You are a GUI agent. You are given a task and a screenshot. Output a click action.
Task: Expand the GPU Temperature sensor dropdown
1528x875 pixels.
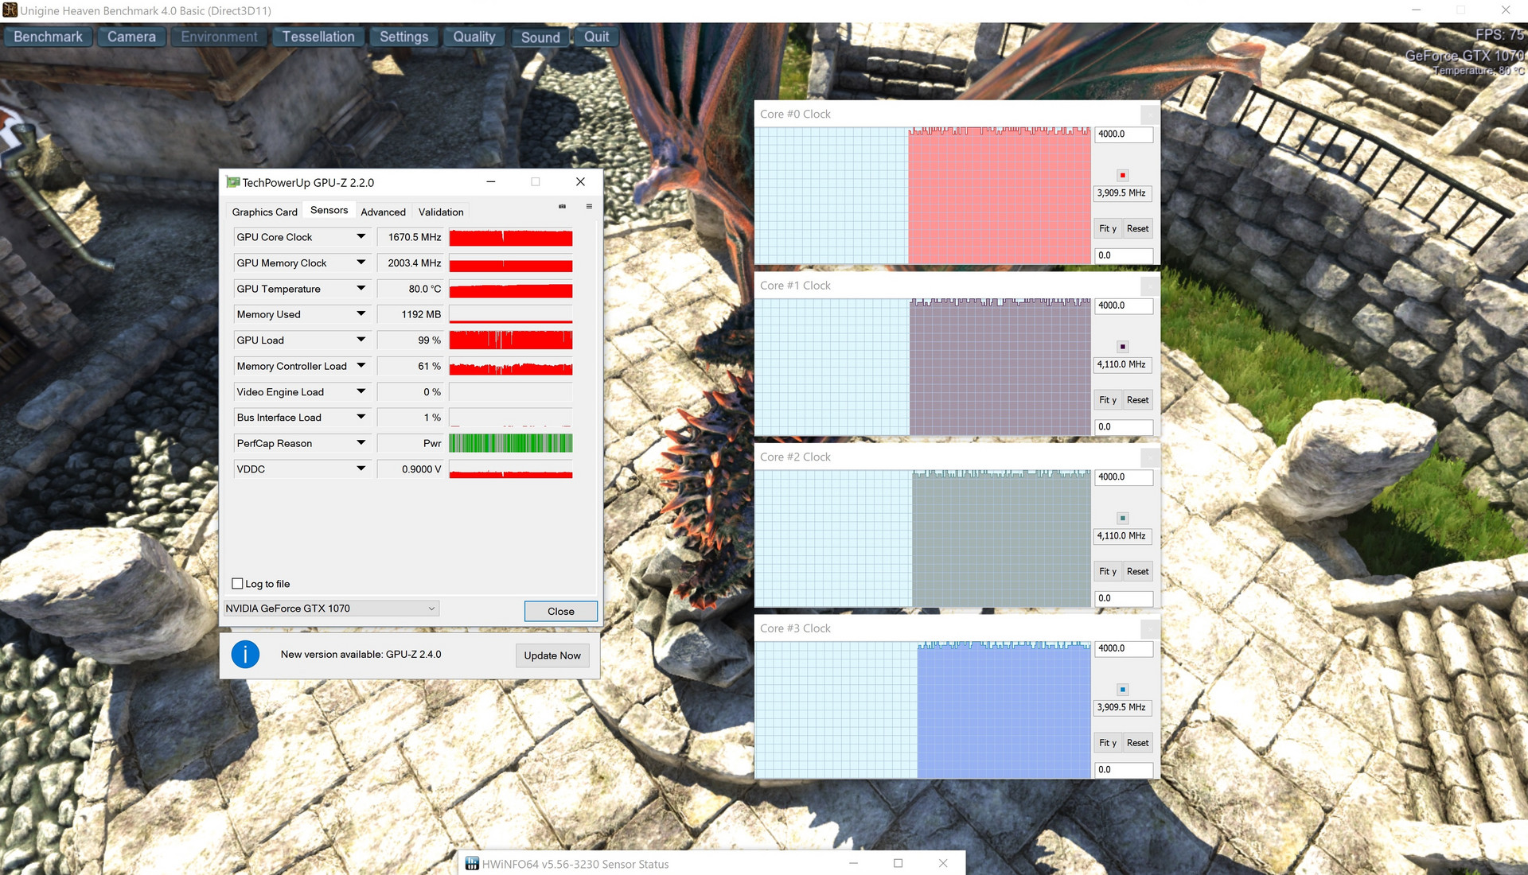(x=361, y=289)
